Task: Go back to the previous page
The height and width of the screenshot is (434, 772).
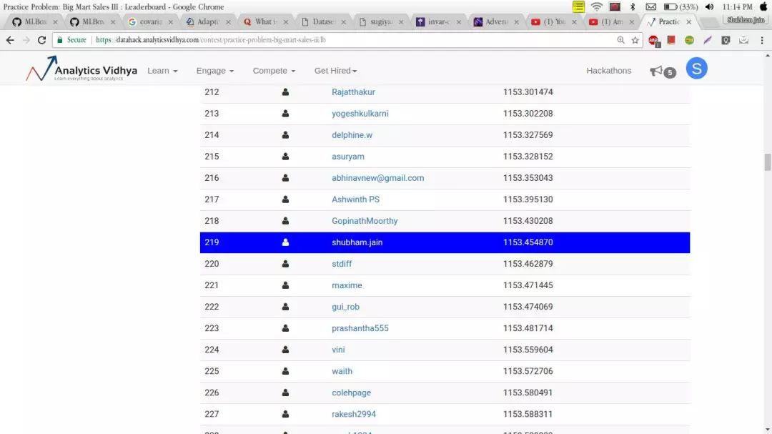Action: pyautogui.click(x=10, y=40)
